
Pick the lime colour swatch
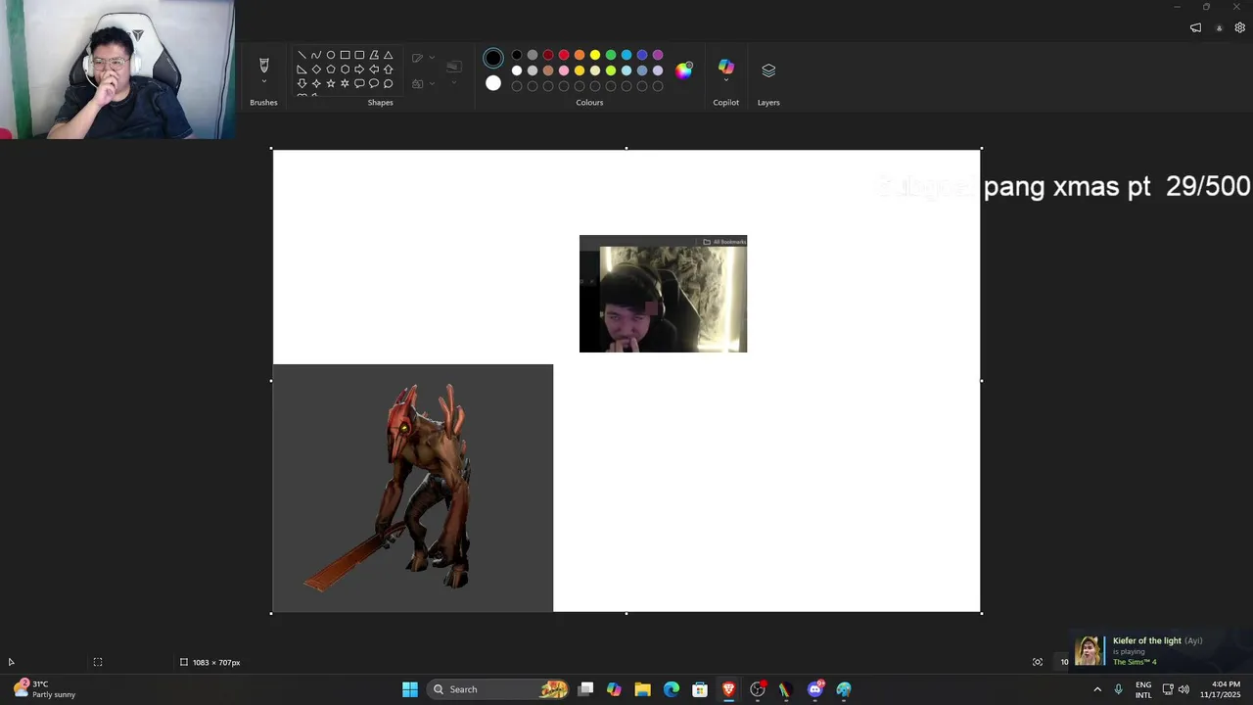[611, 70]
